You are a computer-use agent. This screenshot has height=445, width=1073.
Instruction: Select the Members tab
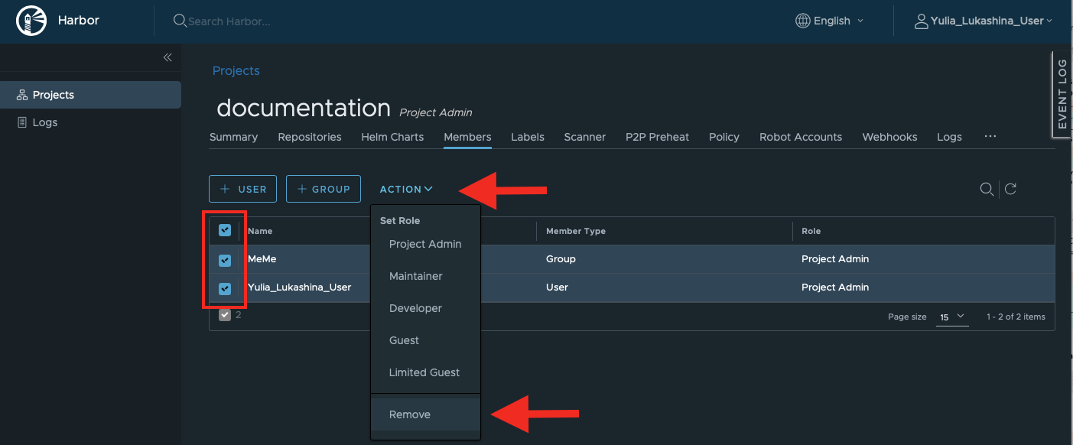tap(467, 137)
